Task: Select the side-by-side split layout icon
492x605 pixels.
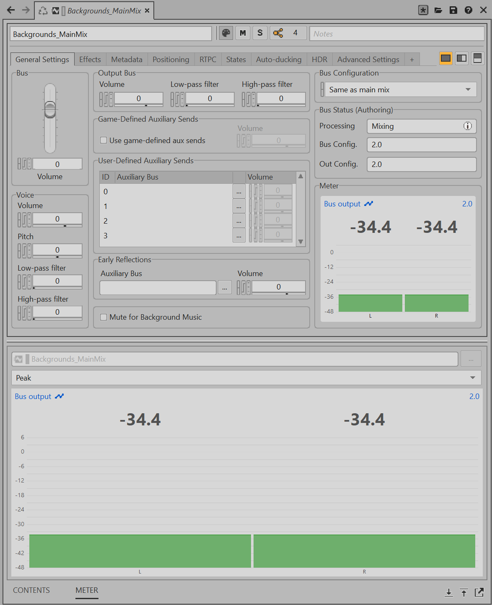Action: click(x=461, y=59)
